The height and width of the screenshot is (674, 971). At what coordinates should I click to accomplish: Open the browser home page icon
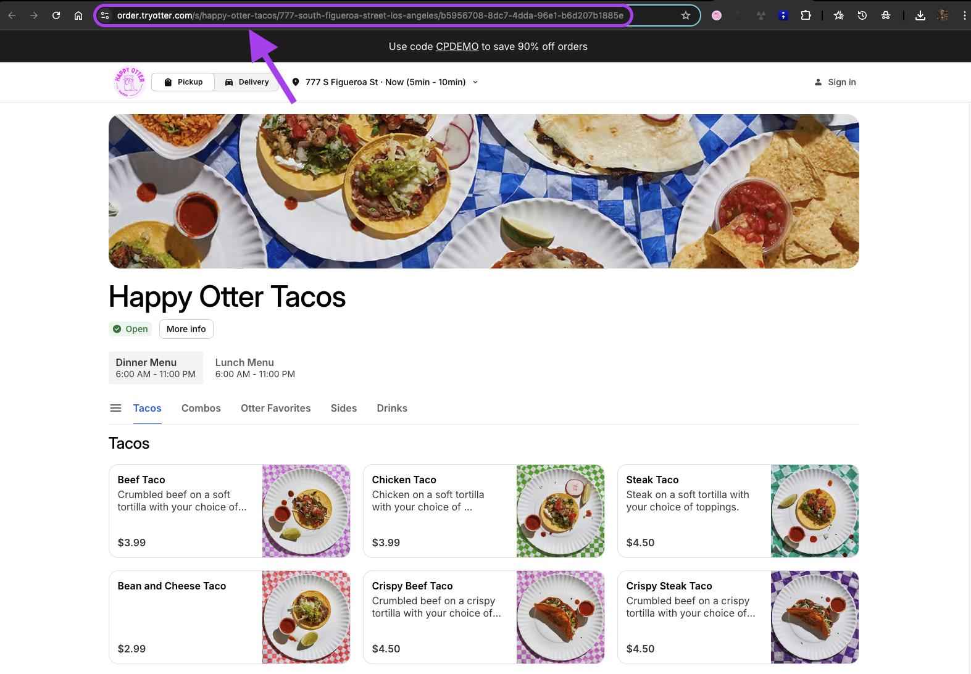(x=78, y=15)
